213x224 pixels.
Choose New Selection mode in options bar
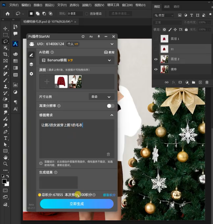[x=31, y=14]
